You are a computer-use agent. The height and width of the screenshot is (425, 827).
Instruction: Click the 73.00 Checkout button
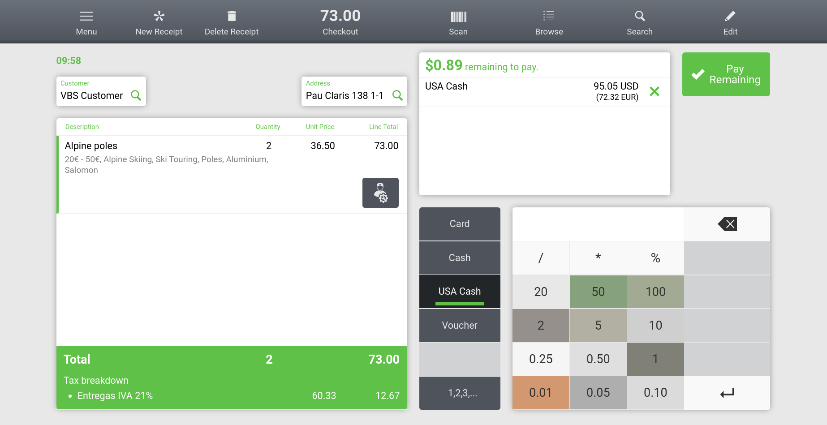click(x=340, y=22)
